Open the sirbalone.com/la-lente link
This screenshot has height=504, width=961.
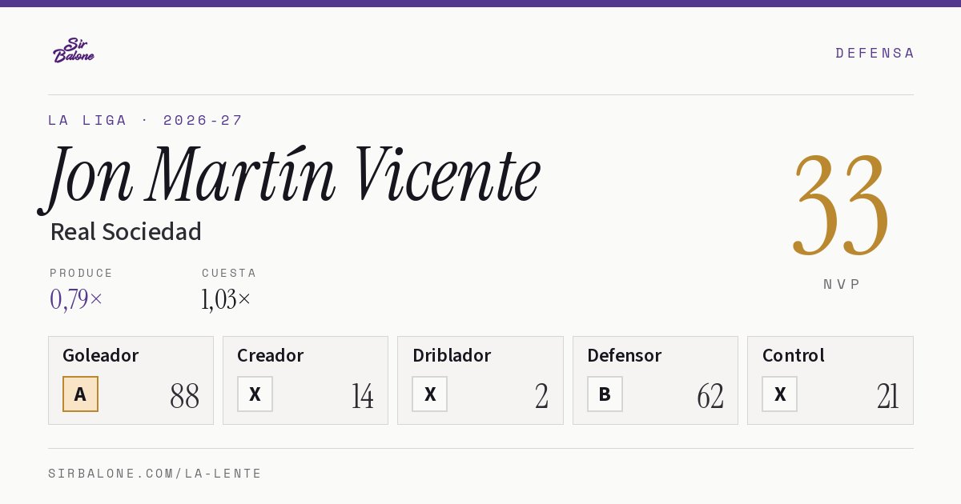155,474
